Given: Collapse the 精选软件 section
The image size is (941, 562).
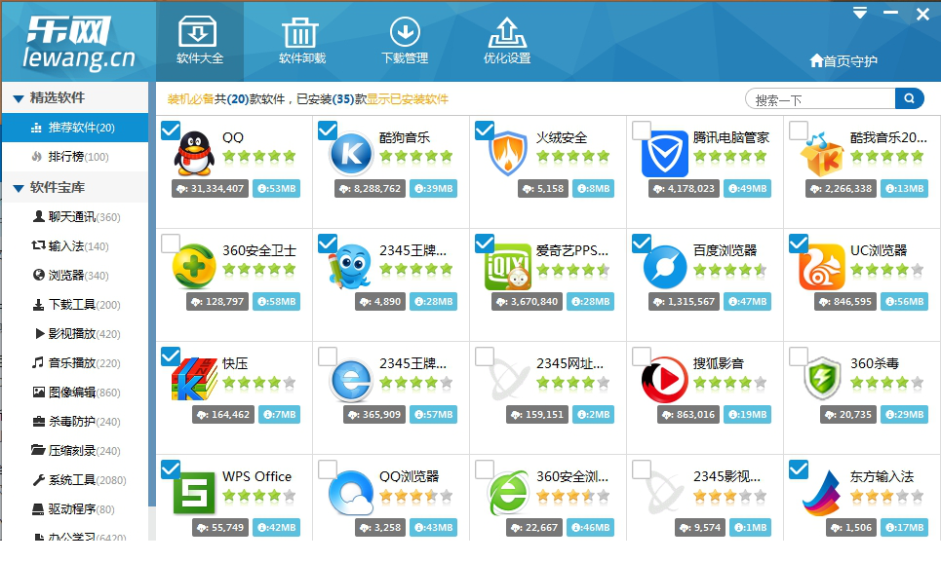Looking at the screenshot, I should pyautogui.click(x=18, y=98).
